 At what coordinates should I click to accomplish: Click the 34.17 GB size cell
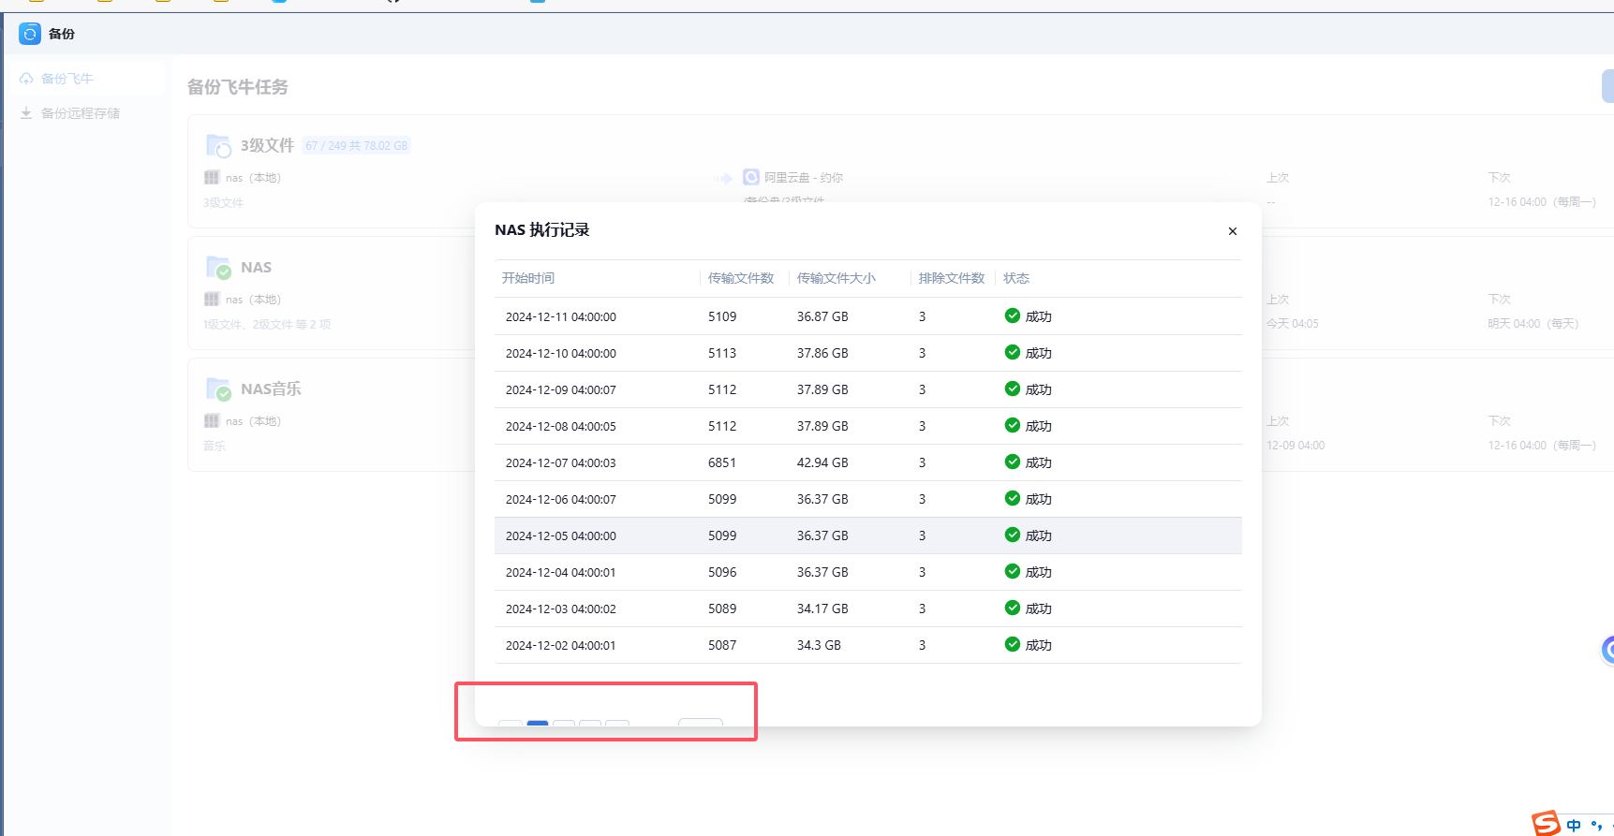click(x=822, y=609)
